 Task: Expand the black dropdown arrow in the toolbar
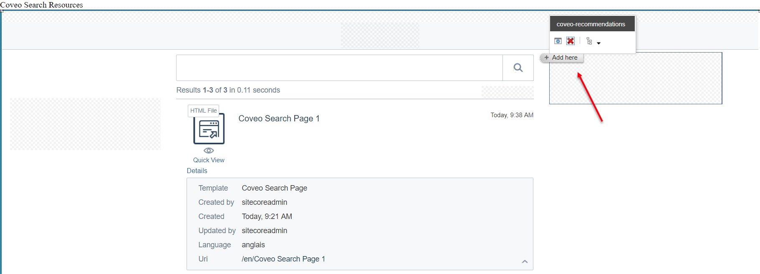598,43
